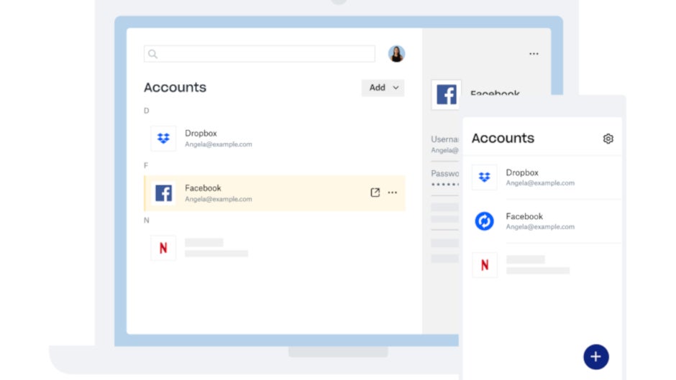Click the Facebook logo in the highlighted row
The height and width of the screenshot is (380, 676).
pyautogui.click(x=163, y=193)
